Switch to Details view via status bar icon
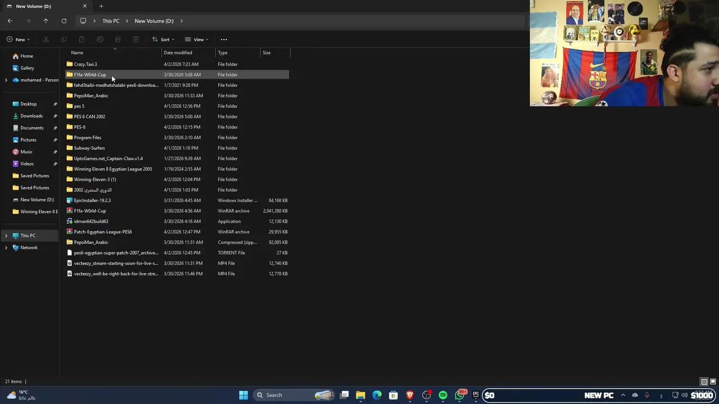719x404 pixels. [x=704, y=382]
